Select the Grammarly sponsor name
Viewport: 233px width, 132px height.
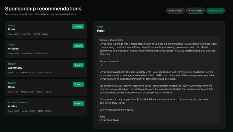(x=15, y=68)
